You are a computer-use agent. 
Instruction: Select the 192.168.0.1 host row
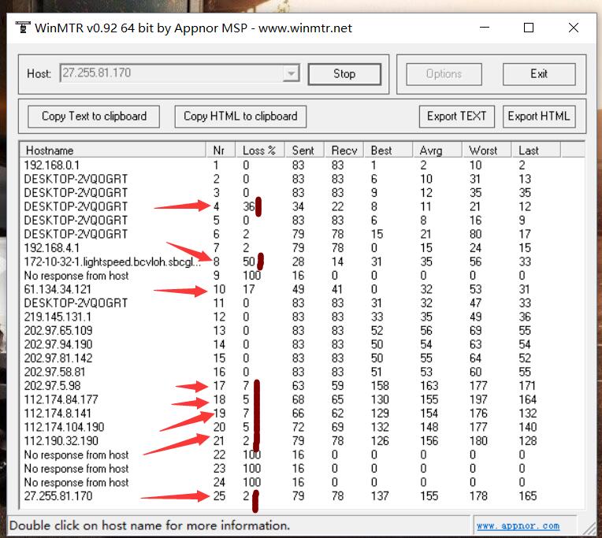302,165
